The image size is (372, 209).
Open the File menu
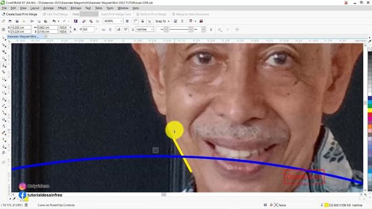4,8
